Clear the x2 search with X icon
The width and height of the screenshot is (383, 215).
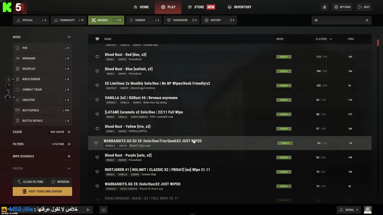click(x=367, y=20)
